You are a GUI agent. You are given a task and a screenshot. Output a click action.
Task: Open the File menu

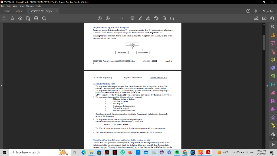pos(3,6)
